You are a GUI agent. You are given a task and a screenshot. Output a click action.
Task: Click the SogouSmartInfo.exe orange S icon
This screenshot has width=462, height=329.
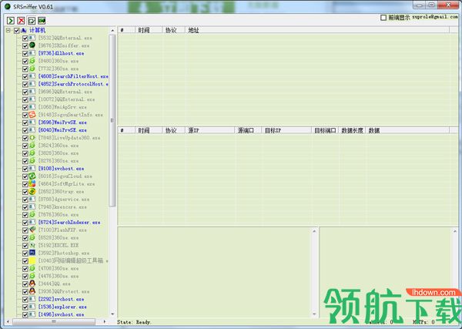click(32, 114)
